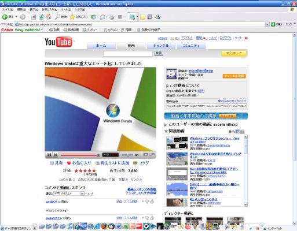Click the IE Forward arrow button
Viewport: 297px width, 231px height.
(23, 17)
